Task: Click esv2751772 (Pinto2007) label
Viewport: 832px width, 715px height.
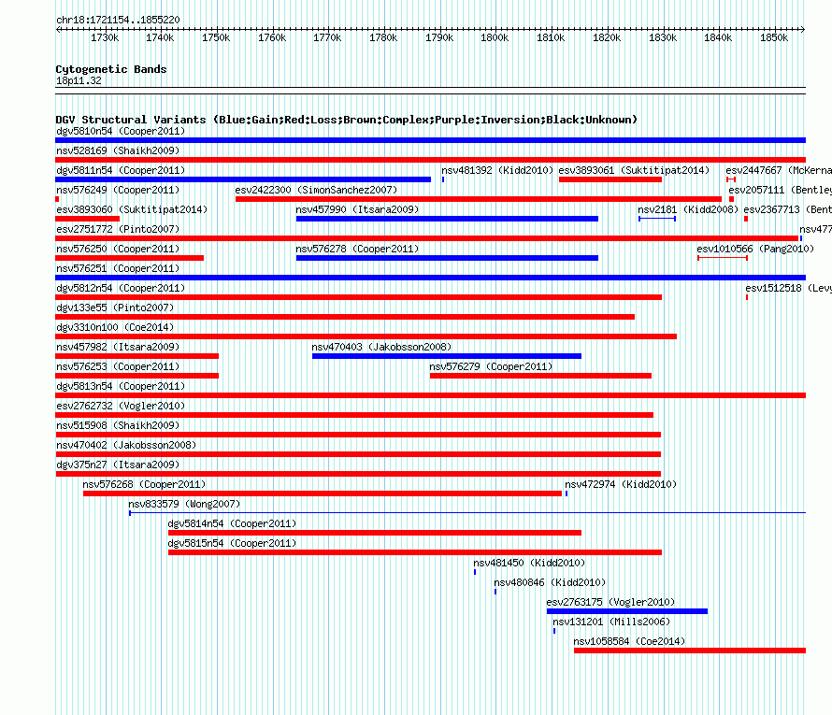Action: pyautogui.click(x=118, y=229)
